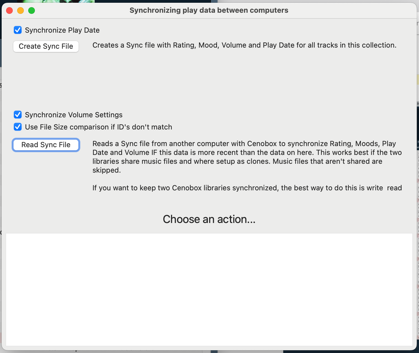Click the 'Choose an action...' status text
Image resolution: width=419 pixels, height=353 pixels.
[x=209, y=219]
